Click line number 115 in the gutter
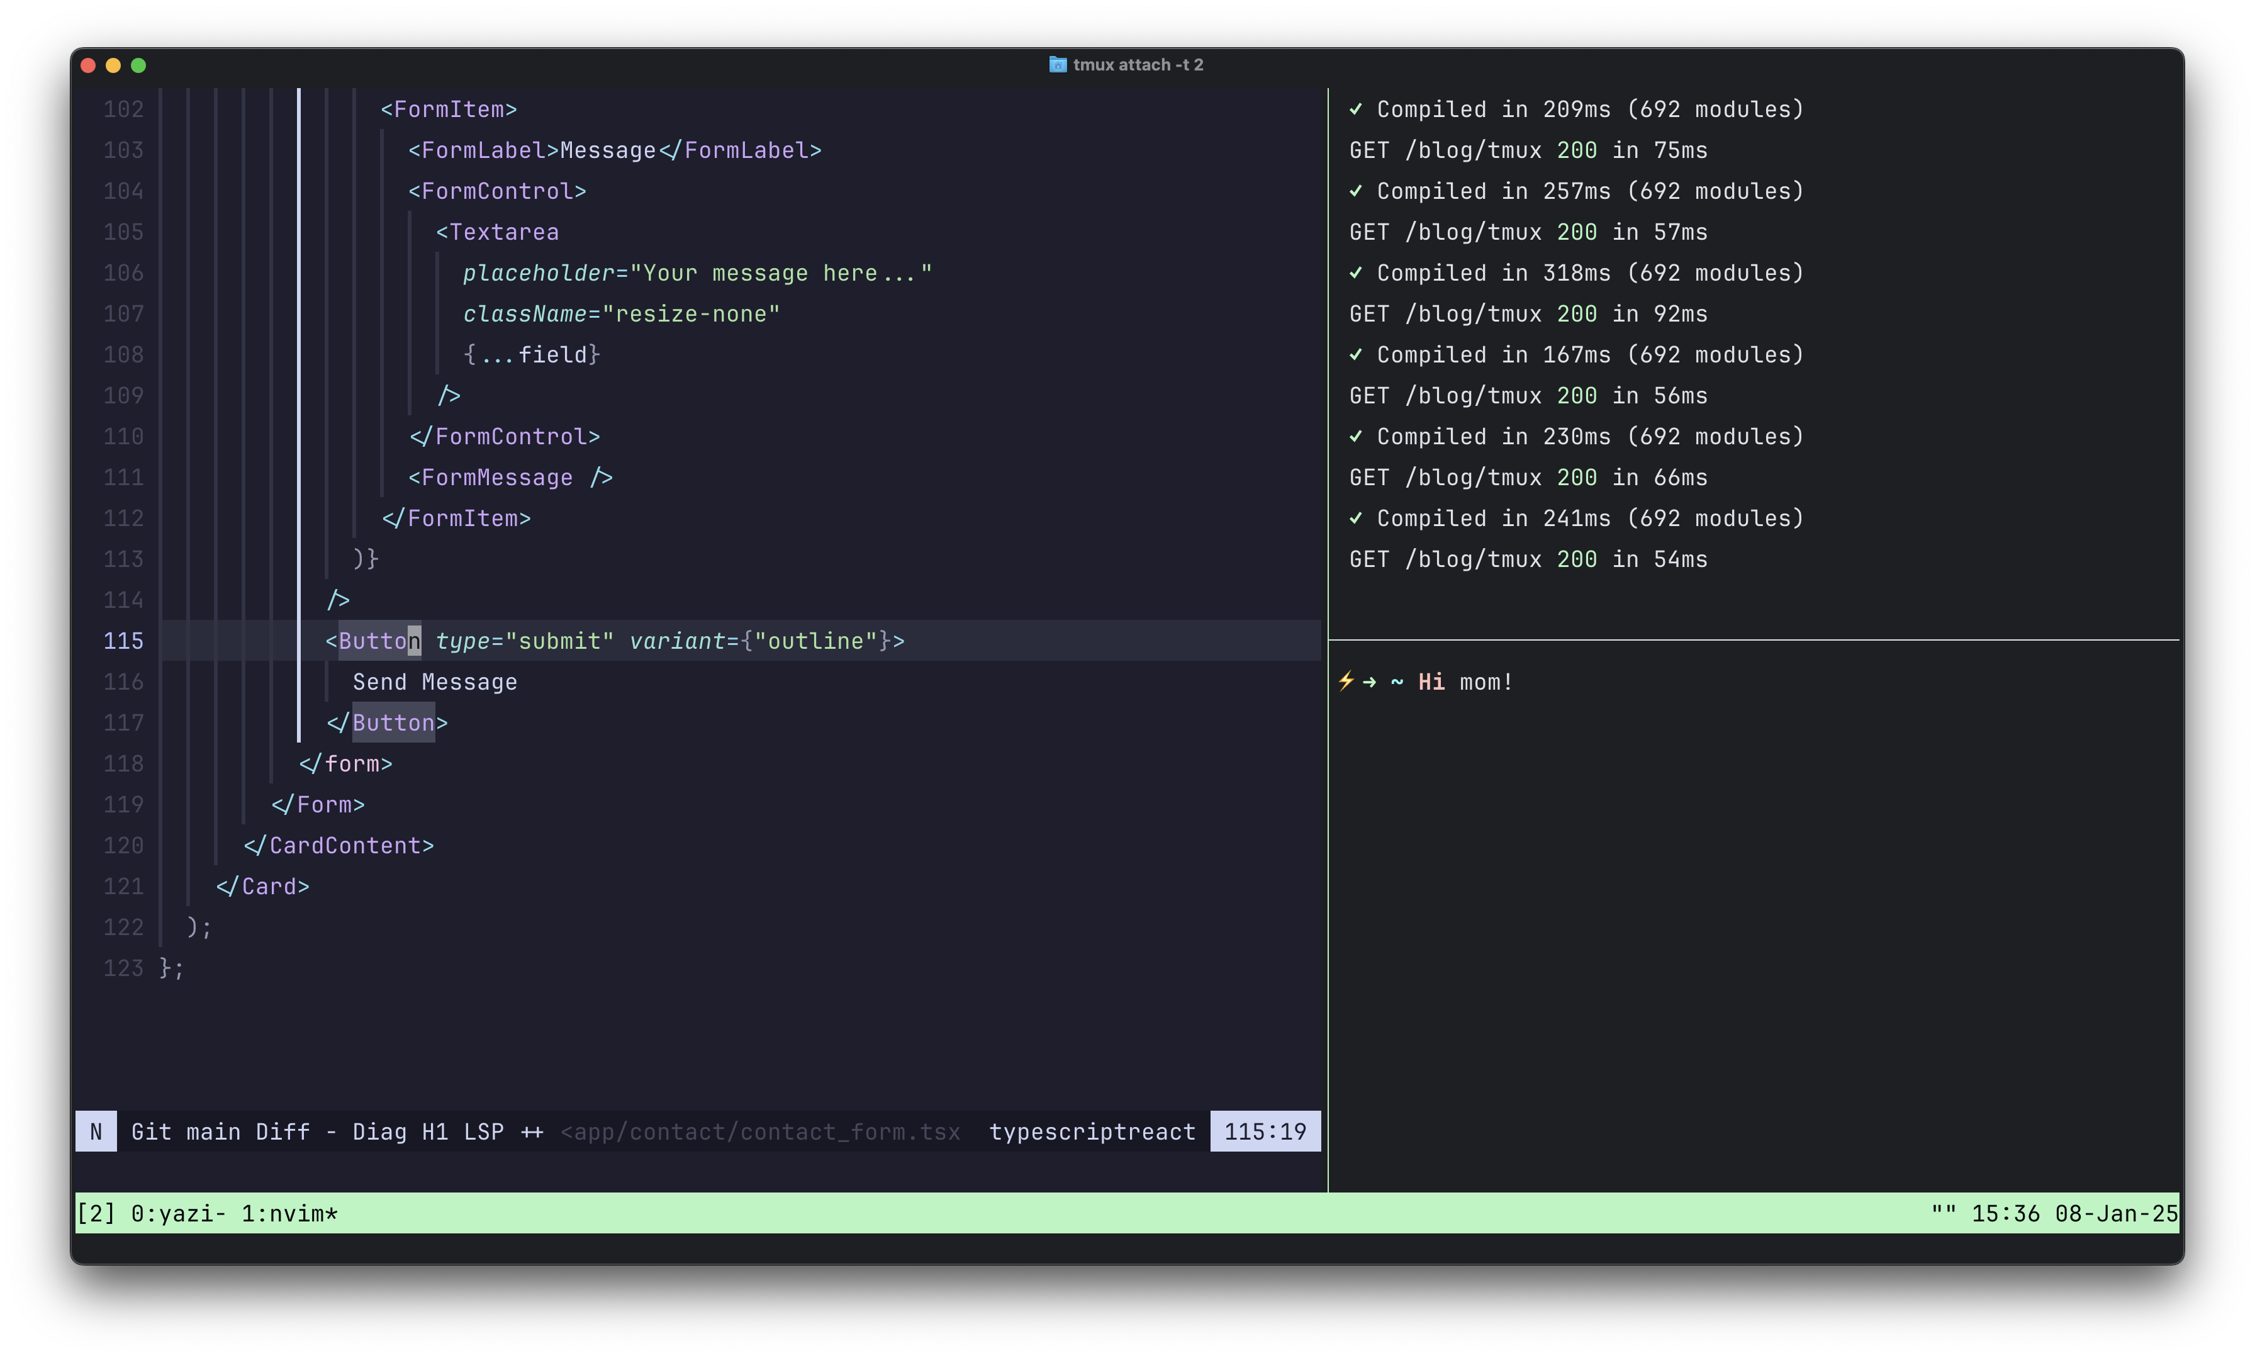Screen dimensions: 2255x1358 click(123, 641)
